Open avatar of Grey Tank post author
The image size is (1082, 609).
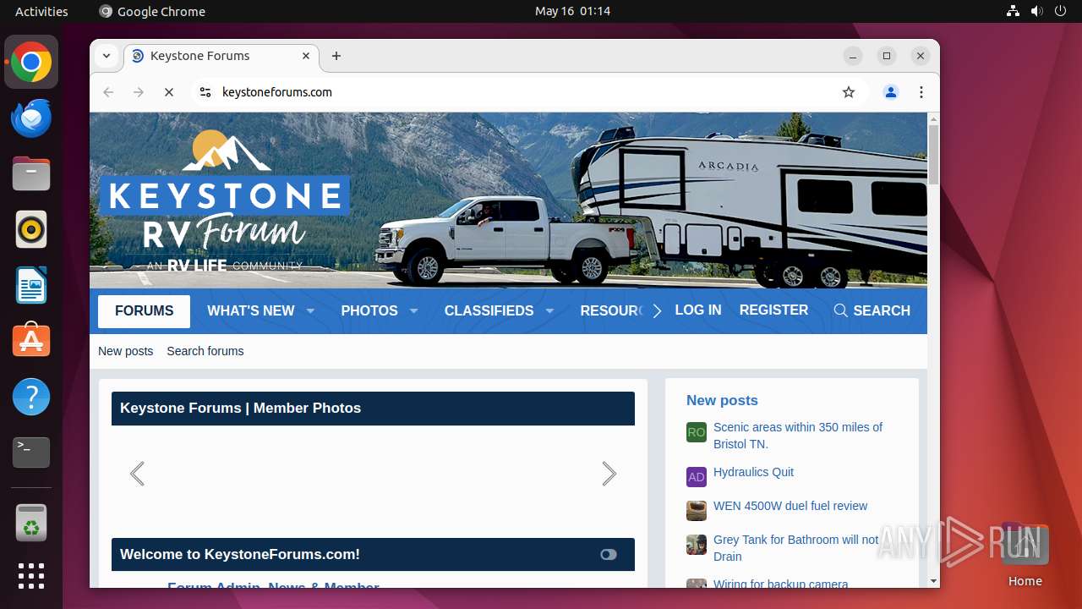coord(697,545)
